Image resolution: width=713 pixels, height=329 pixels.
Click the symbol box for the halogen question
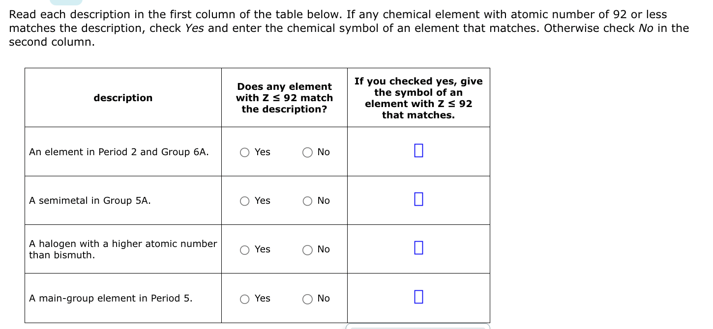click(x=418, y=248)
